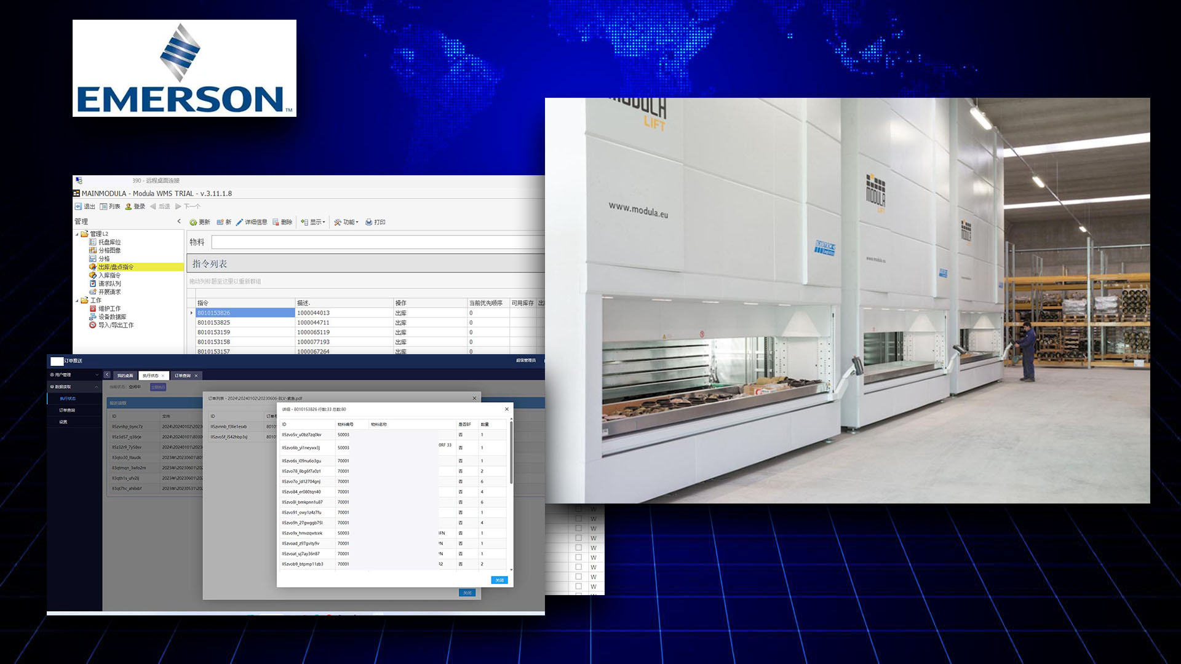Sort by the 描述 column header
1181x664 pixels.
[344, 303]
